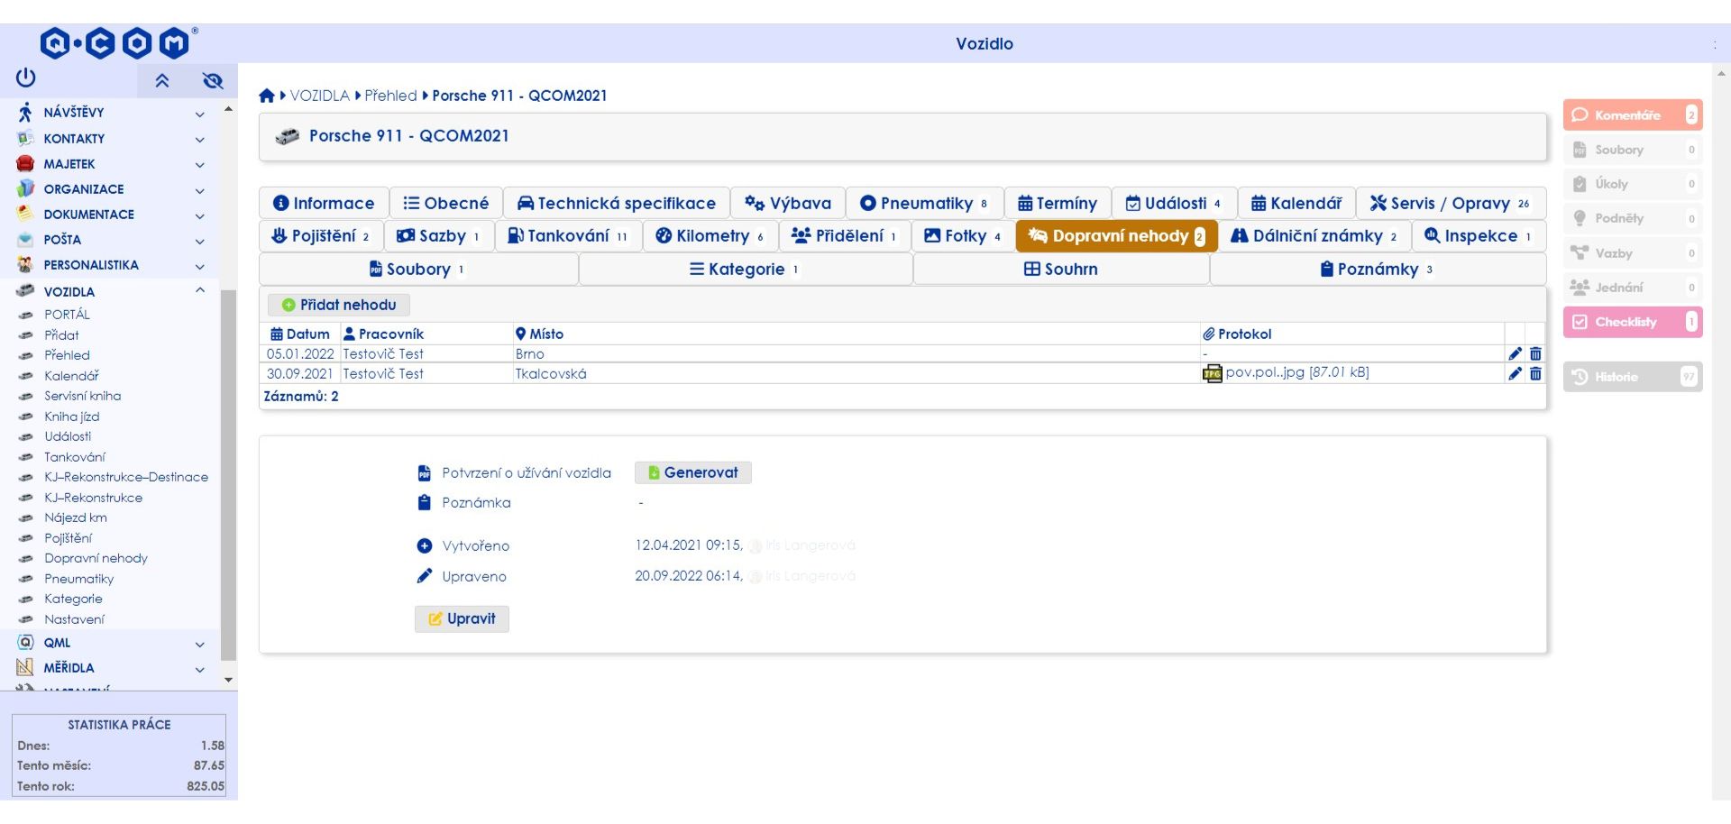Open the Komentáře side panel
Image resolution: width=1731 pixels, height=824 pixels.
tap(1633, 115)
